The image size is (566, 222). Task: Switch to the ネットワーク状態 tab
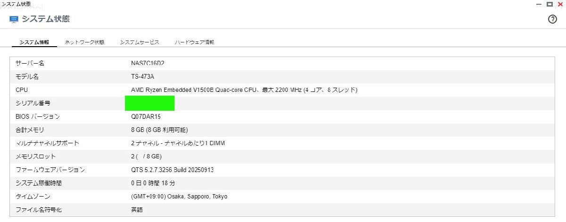(84, 42)
